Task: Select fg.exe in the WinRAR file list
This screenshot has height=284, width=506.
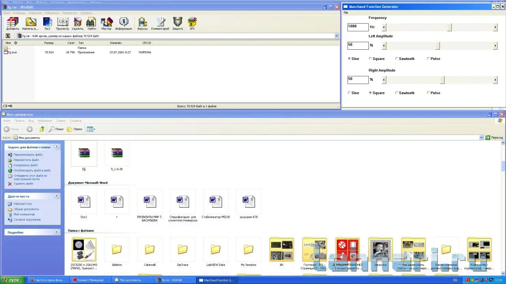Action: pos(12,52)
